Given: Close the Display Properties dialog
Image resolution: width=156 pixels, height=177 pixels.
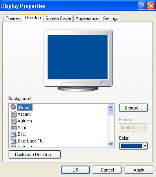Looking at the screenshot, I should pyautogui.click(x=151, y=6).
